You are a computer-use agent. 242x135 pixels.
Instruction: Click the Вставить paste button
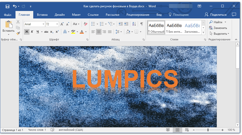pyautogui.click(x=9, y=26)
